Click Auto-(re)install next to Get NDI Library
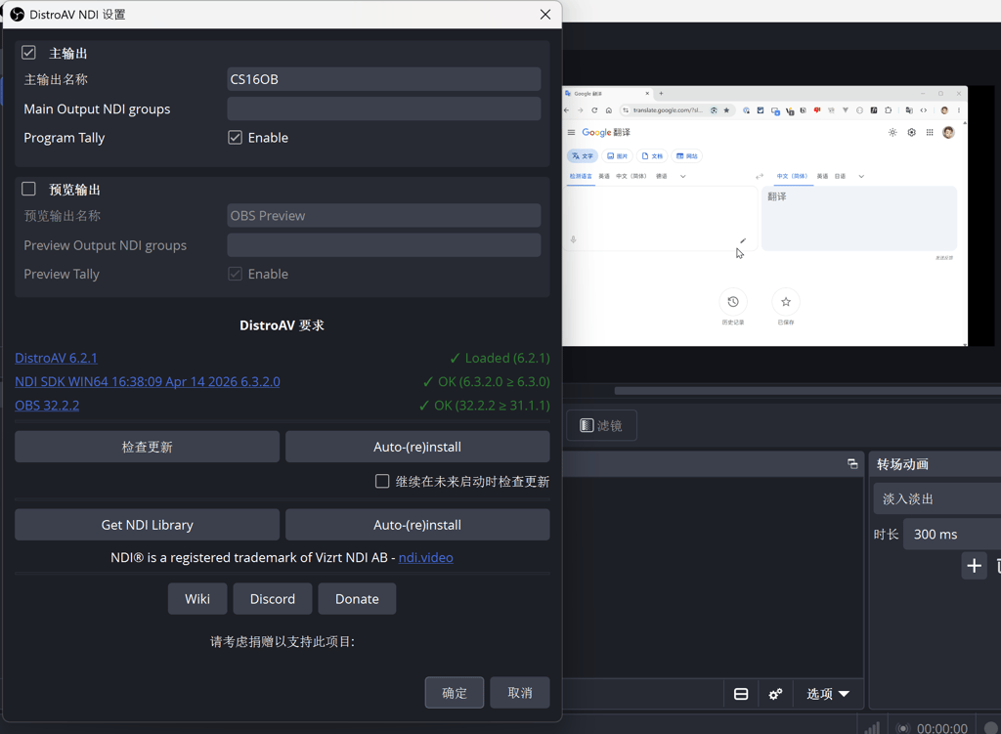The height and width of the screenshot is (734, 1001). tap(417, 525)
